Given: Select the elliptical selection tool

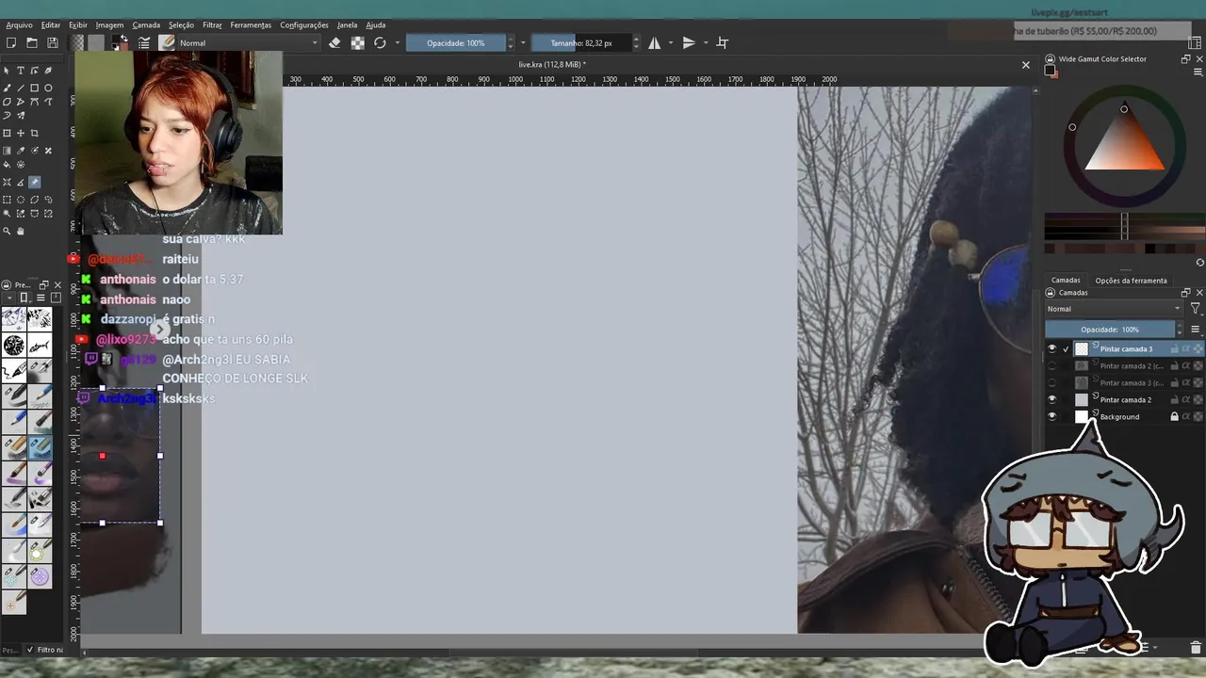Looking at the screenshot, I should [x=21, y=200].
